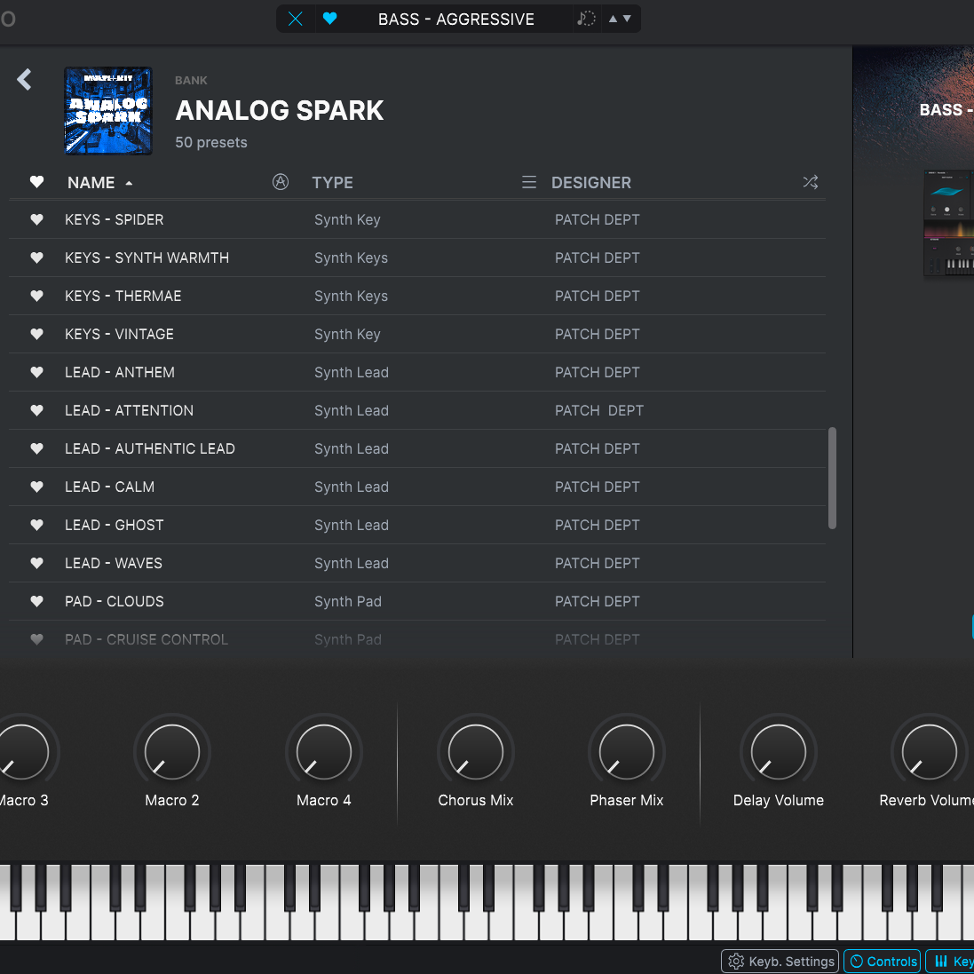
Task: Favorite the LEAD - GHOST preset
Action: pyautogui.click(x=36, y=525)
